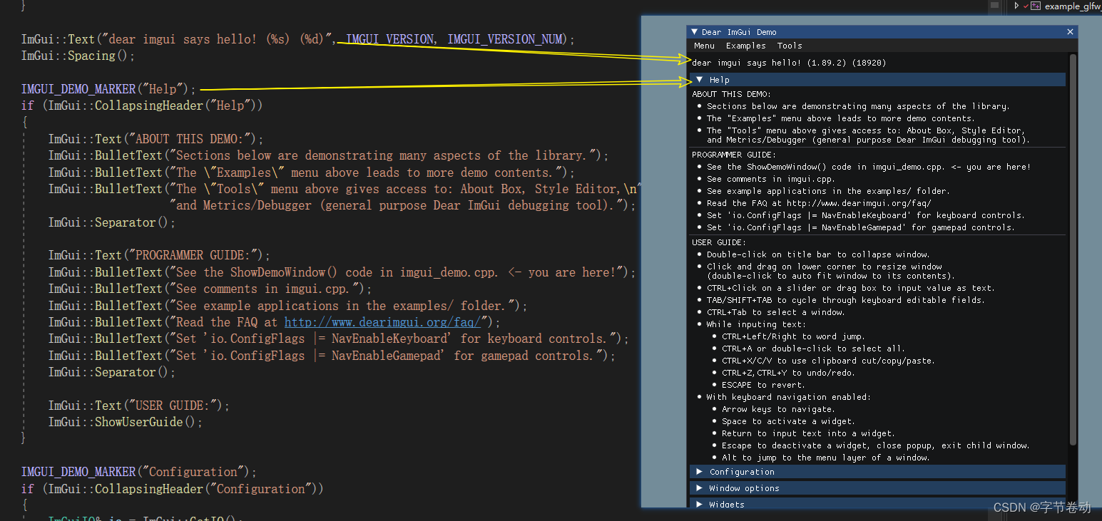1102x521 pixels.
Task: Click code line 'See comments in imgui.cpp.'
Action: click(x=210, y=289)
